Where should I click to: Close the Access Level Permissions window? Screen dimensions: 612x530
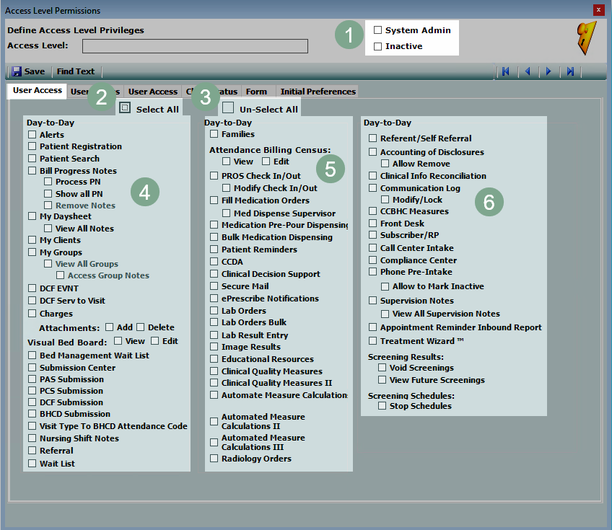pyautogui.click(x=598, y=10)
